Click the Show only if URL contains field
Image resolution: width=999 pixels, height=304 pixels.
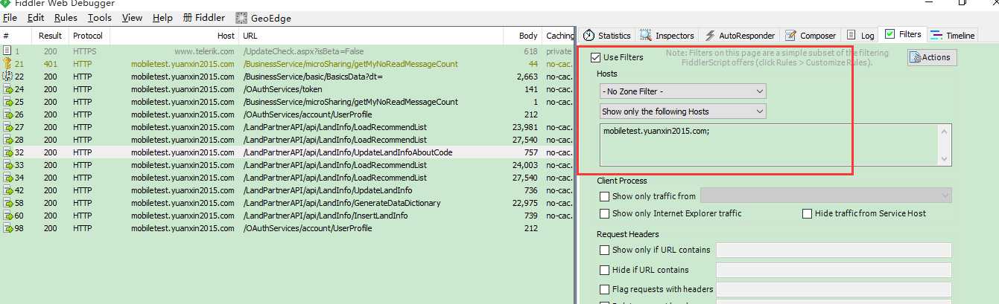coord(834,250)
